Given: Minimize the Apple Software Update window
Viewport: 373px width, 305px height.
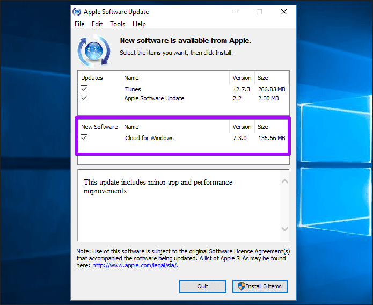Looking at the screenshot, I should (x=235, y=12).
